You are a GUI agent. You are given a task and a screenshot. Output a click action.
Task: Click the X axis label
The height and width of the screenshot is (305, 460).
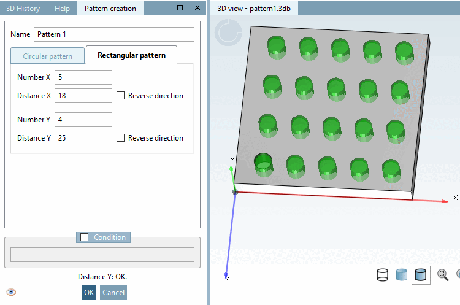(455, 198)
